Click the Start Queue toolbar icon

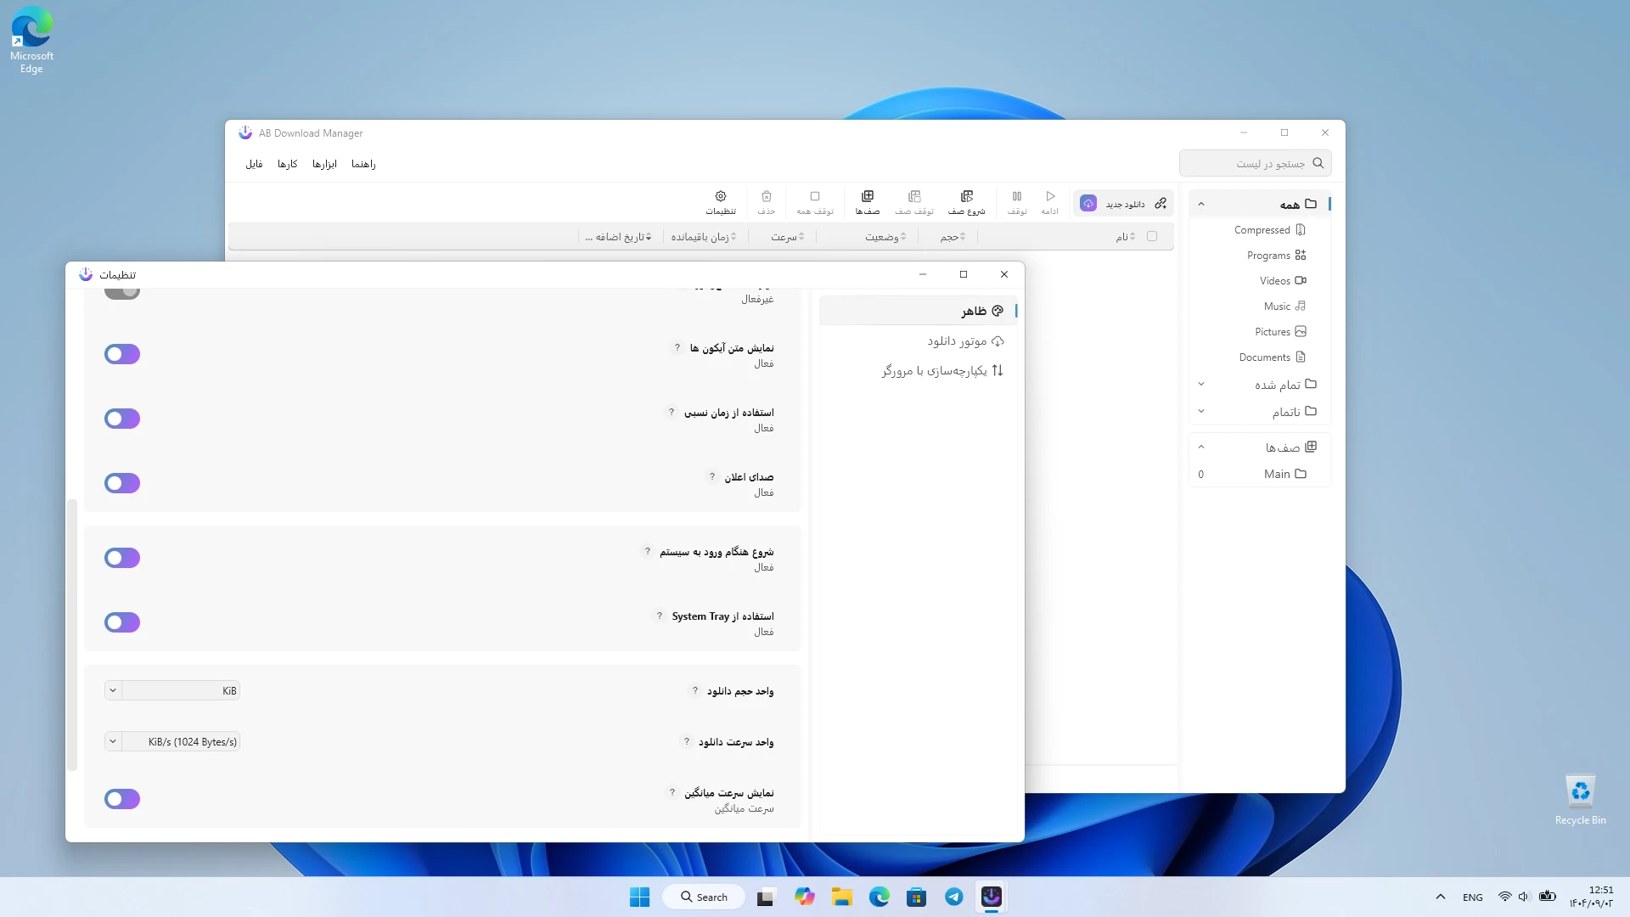[966, 196]
